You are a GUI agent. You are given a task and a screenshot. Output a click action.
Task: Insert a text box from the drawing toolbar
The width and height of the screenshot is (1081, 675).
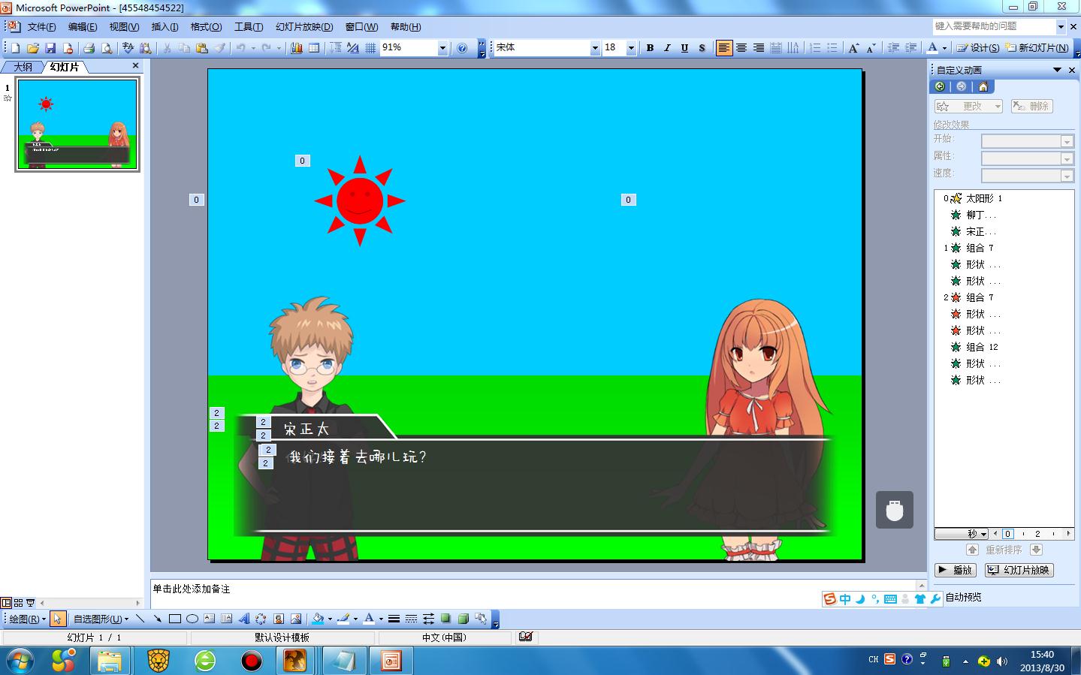pos(210,619)
